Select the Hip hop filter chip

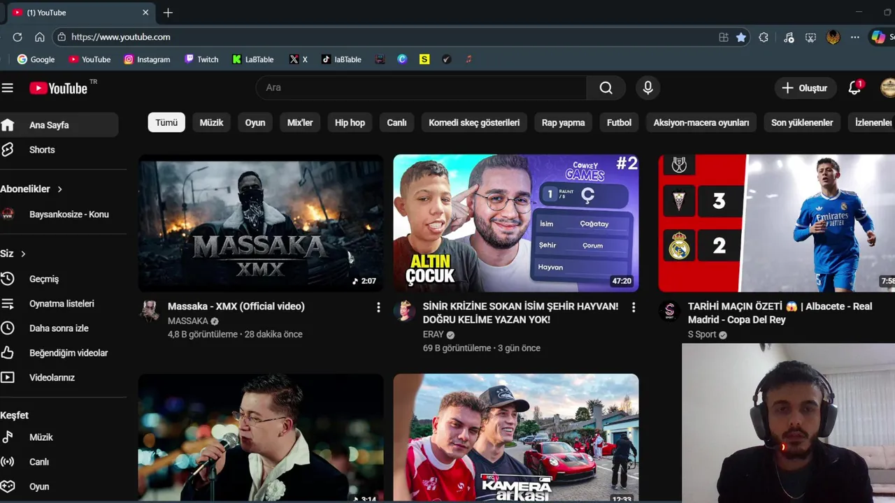350,122
